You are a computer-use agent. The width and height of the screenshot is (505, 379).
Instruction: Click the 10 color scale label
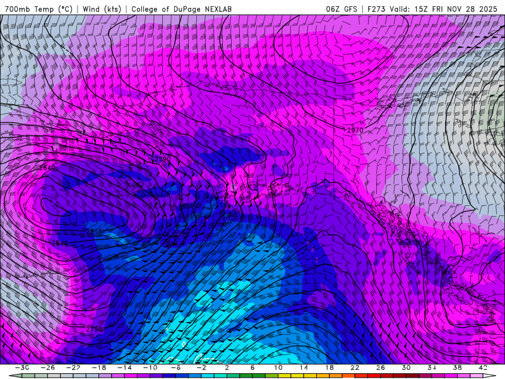pos(278,368)
